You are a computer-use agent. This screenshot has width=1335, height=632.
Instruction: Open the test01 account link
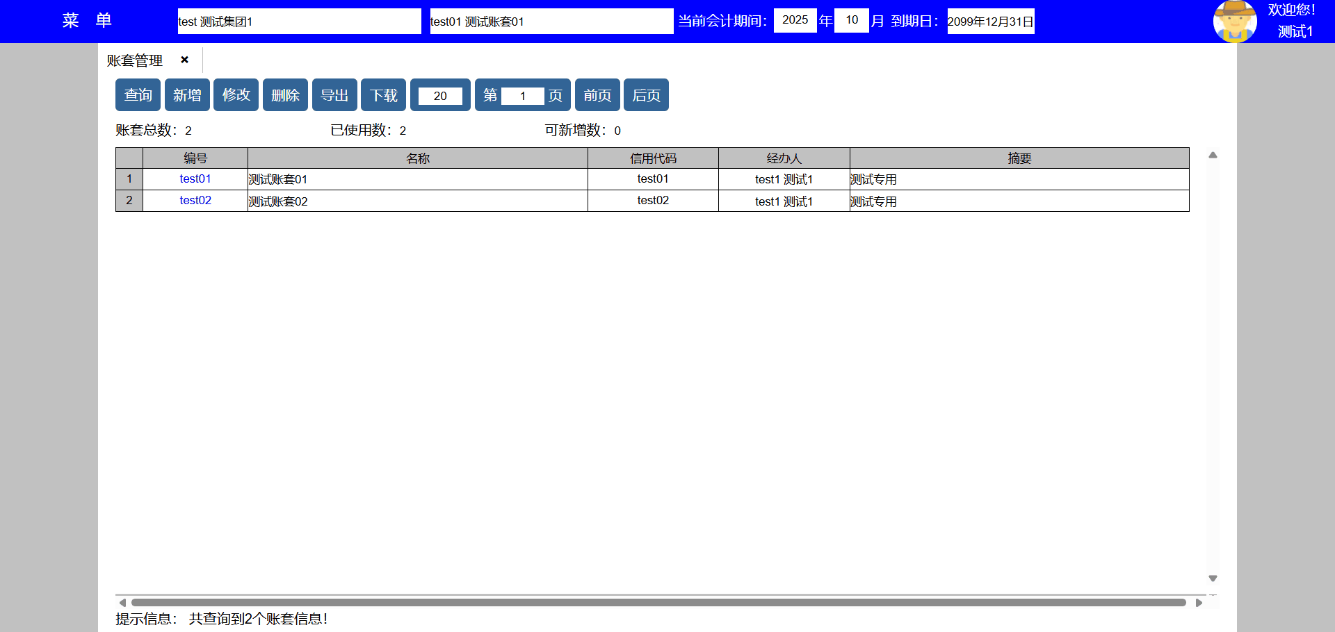pos(195,179)
